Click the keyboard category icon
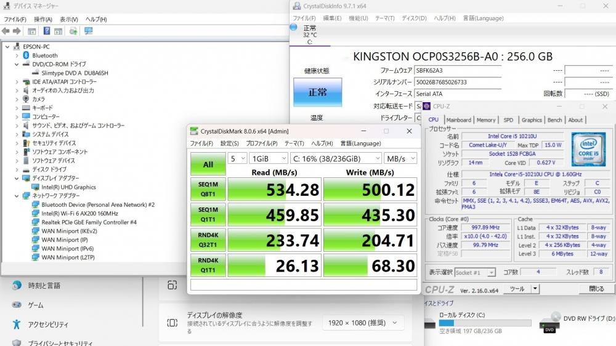 26,108
